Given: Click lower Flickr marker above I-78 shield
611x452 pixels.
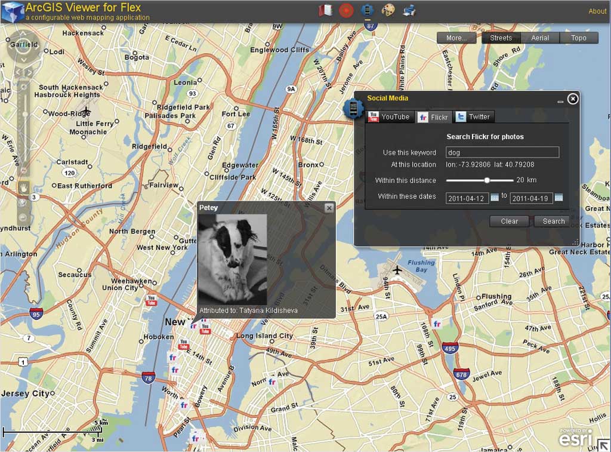Looking at the screenshot, I should pyautogui.click(x=175, y=370).
